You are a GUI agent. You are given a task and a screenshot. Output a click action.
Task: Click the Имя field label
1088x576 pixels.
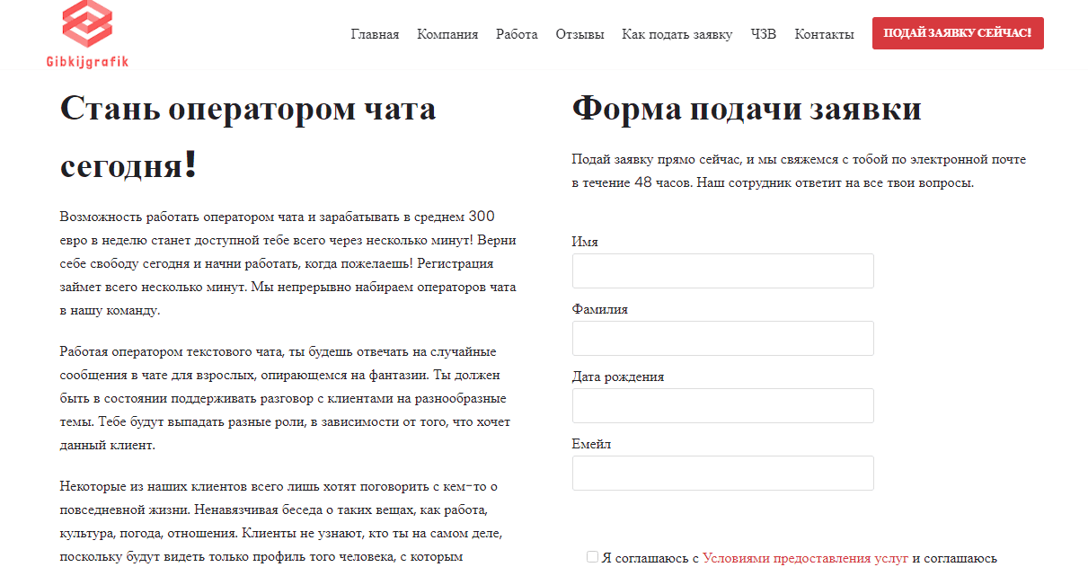(x=585, y=242)
